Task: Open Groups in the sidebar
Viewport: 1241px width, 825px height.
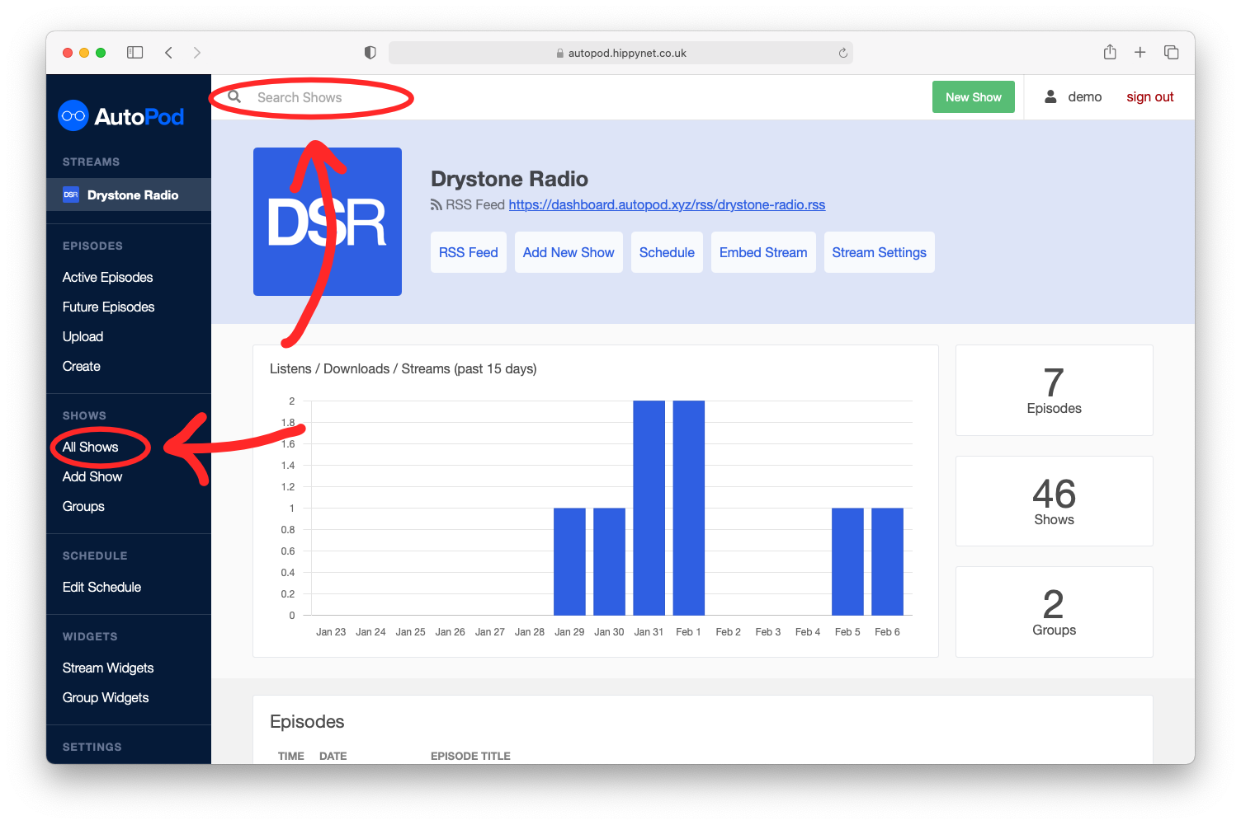Action: (x=83, y=506)
